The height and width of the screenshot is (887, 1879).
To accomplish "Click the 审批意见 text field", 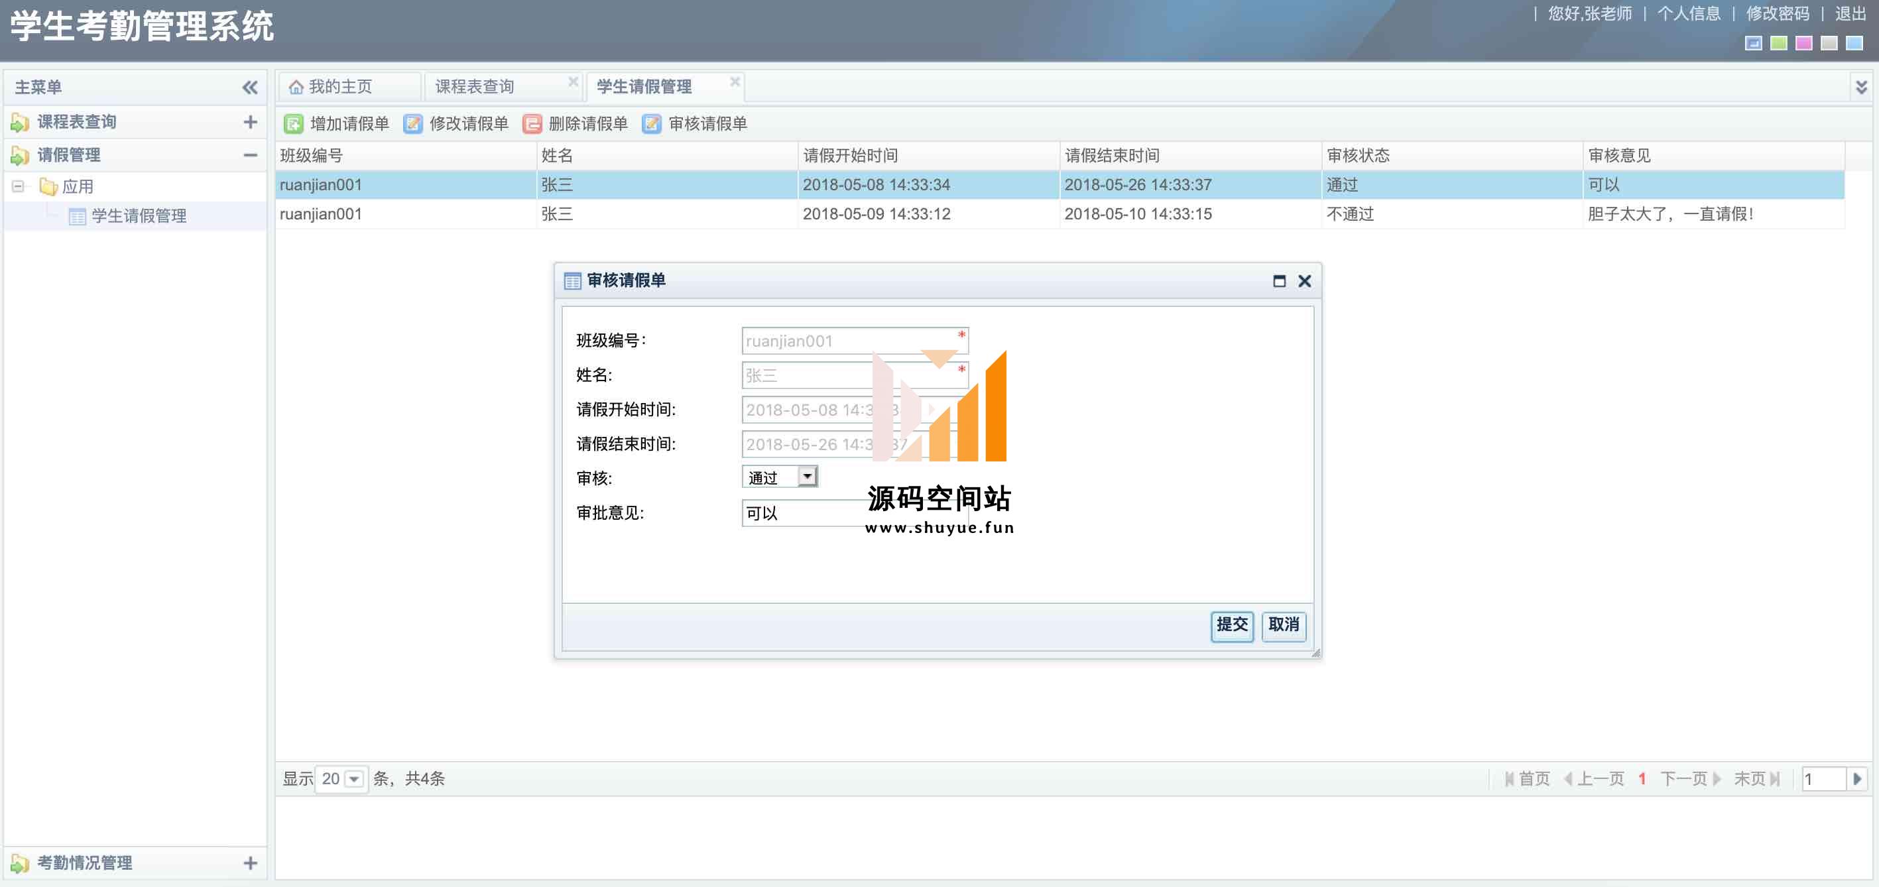I will [802, 513].
